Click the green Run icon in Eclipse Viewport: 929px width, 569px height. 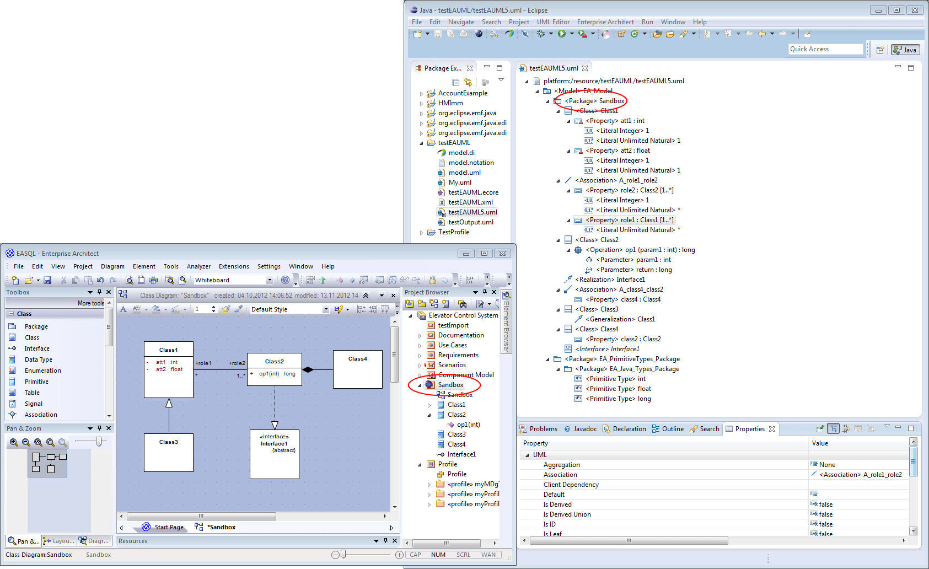point(562,34)
